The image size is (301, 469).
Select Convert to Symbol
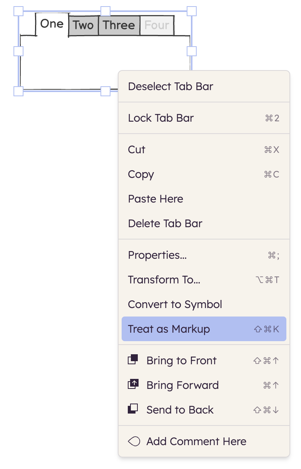[x=204, y=304]
